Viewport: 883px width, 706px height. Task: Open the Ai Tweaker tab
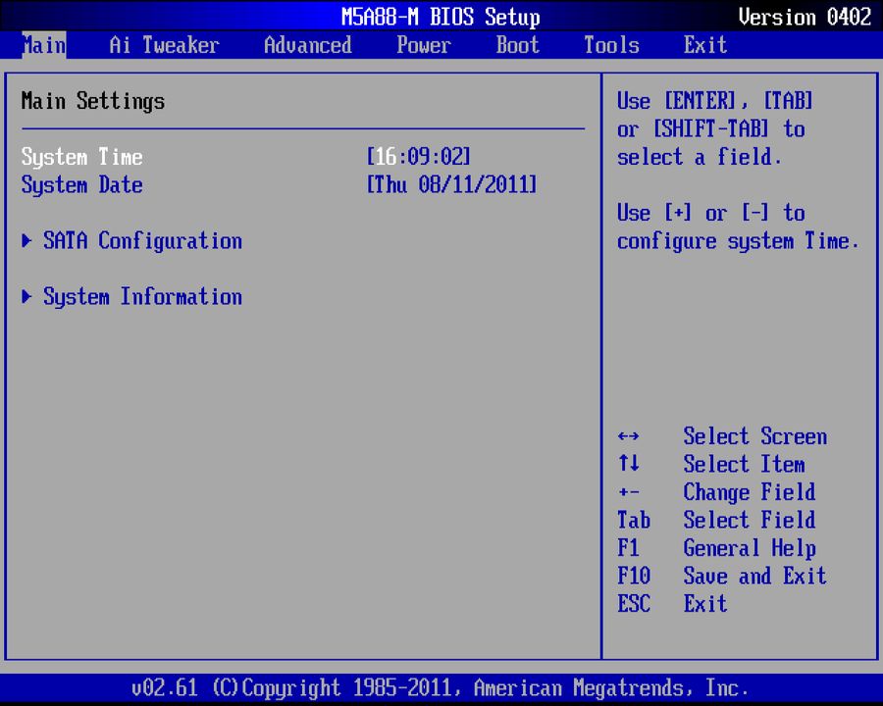pos(164,45)
